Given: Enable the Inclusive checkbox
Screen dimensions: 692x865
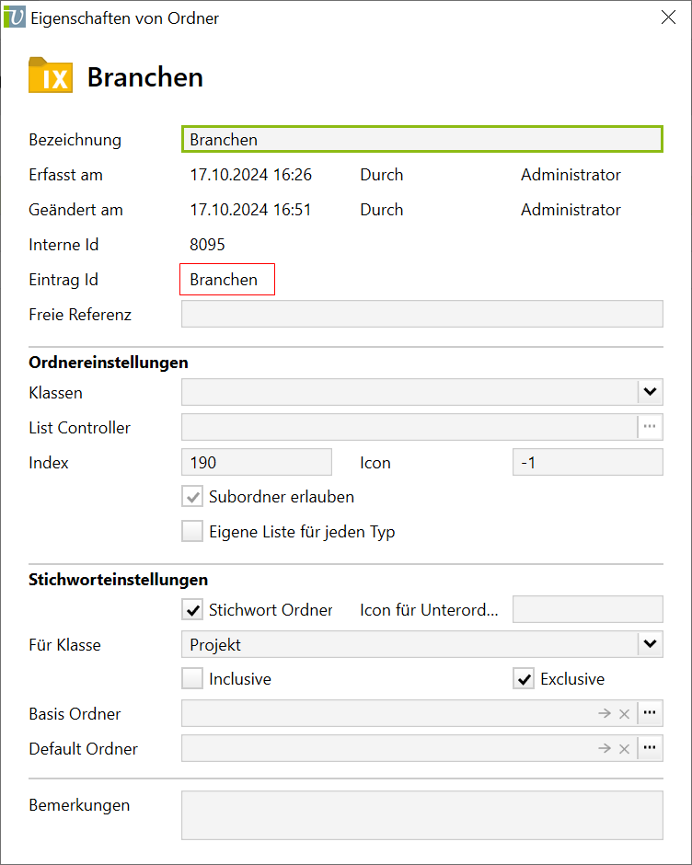Looking at the screenshot, I should click(192, 679).
